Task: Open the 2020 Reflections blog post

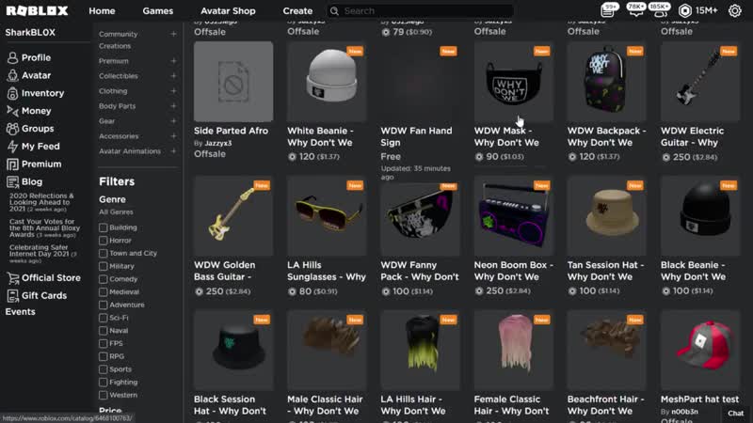Action: (x=41, y=202)
